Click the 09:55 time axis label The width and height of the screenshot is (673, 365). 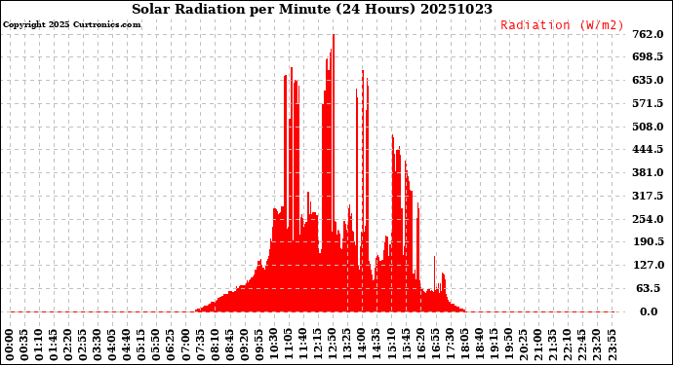tap(258, 346)
